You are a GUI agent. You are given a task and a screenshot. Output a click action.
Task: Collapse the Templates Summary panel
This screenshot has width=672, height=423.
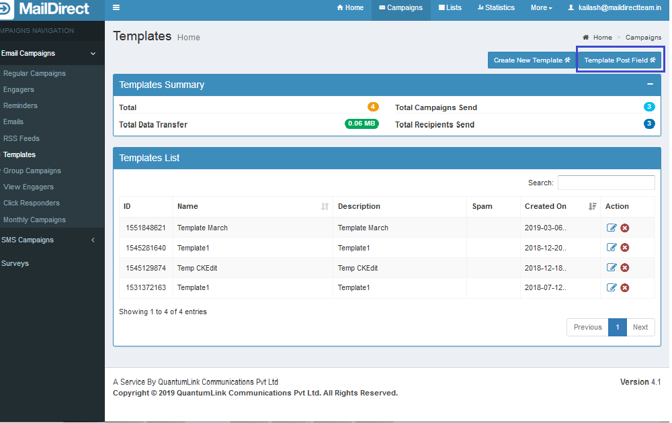click(x=650, y=85)
